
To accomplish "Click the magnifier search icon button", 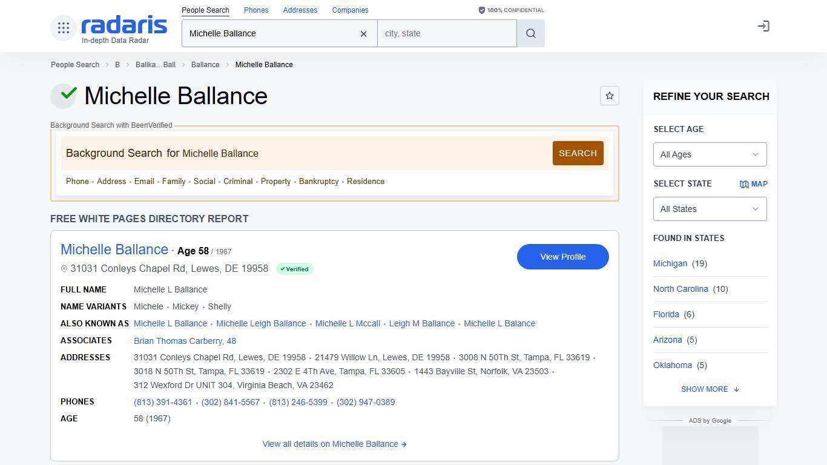I will click(x=530, y=34).
